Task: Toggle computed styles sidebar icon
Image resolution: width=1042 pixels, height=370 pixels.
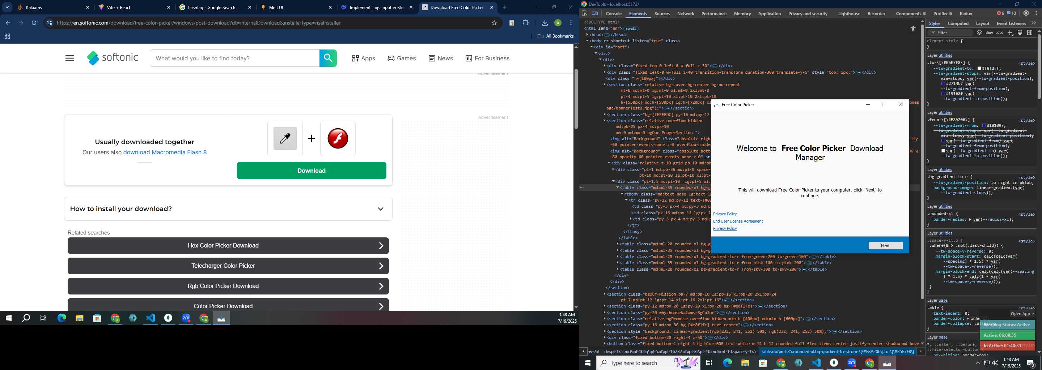Action: [1029, 33]
